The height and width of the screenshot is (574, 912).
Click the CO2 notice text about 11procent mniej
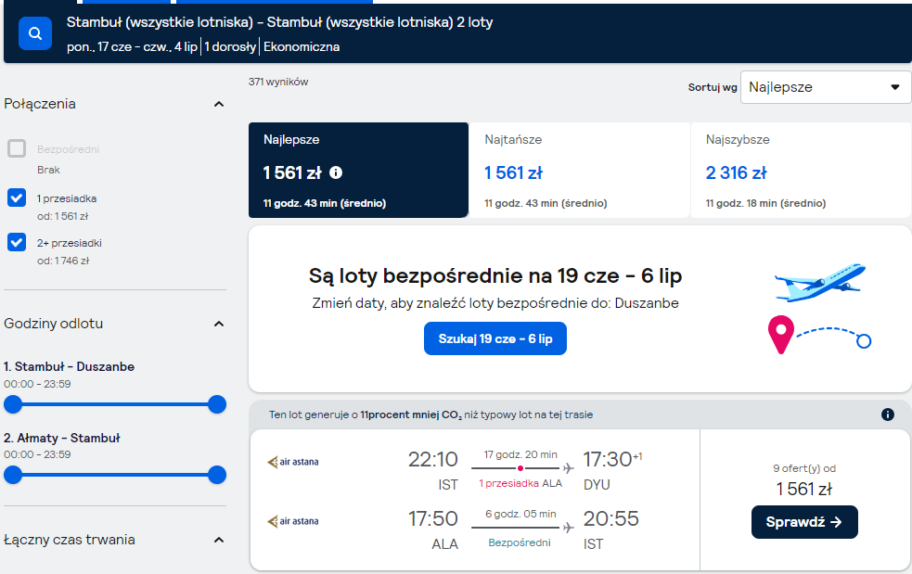(x=431, y=415)
